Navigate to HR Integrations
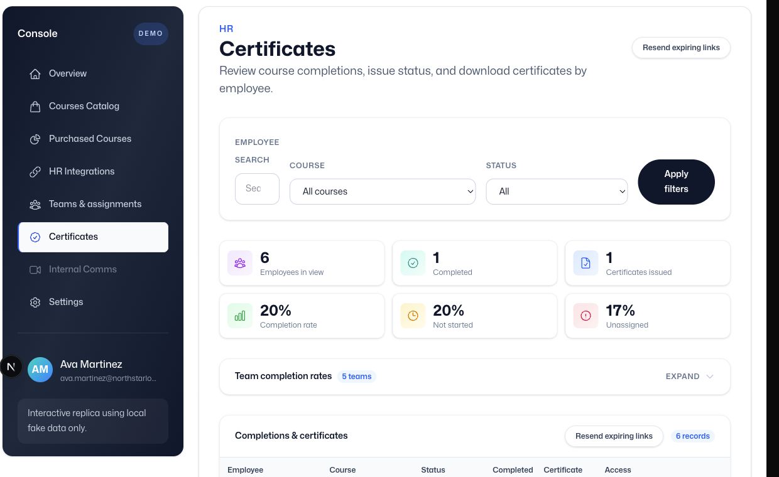779x477 pixels. [x=93, y=171]
